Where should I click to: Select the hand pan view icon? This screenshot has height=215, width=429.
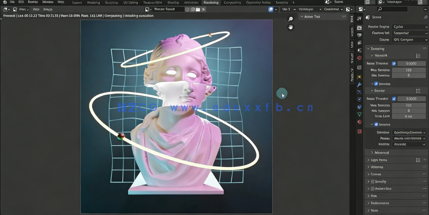(x=290, y=27)
